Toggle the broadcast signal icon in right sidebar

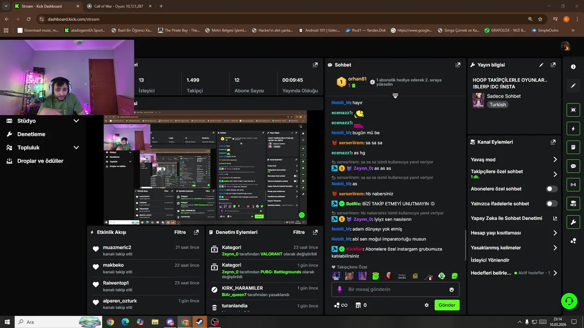(573, 184)
